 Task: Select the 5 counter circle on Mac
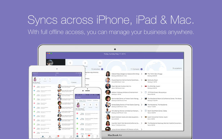(70, 63)
